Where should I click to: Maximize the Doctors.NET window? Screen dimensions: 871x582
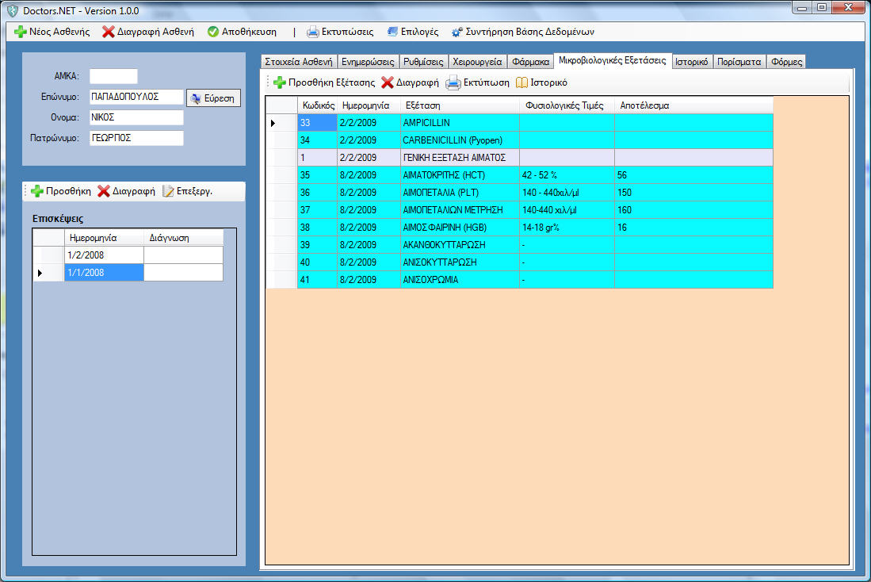pyautogui.click(x=822, y=8)
